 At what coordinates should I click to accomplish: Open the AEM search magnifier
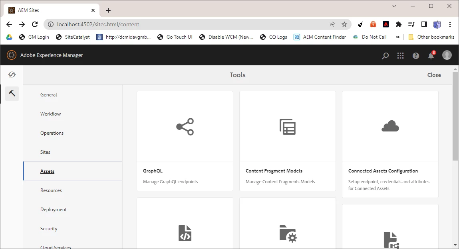385,55
